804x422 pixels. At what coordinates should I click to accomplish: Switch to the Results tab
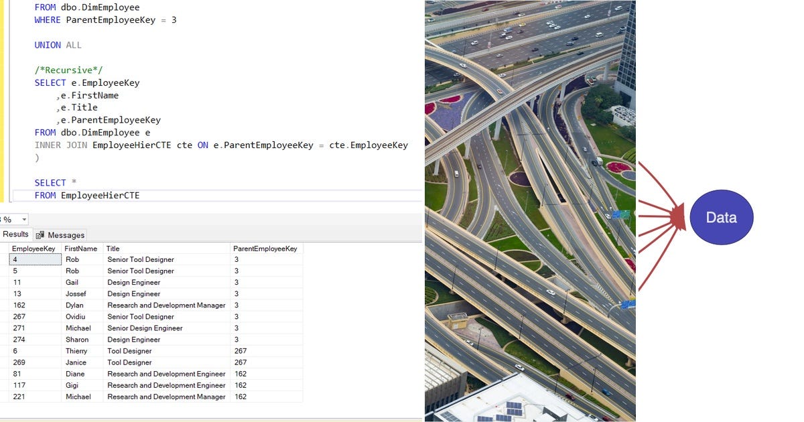[15, 234]
